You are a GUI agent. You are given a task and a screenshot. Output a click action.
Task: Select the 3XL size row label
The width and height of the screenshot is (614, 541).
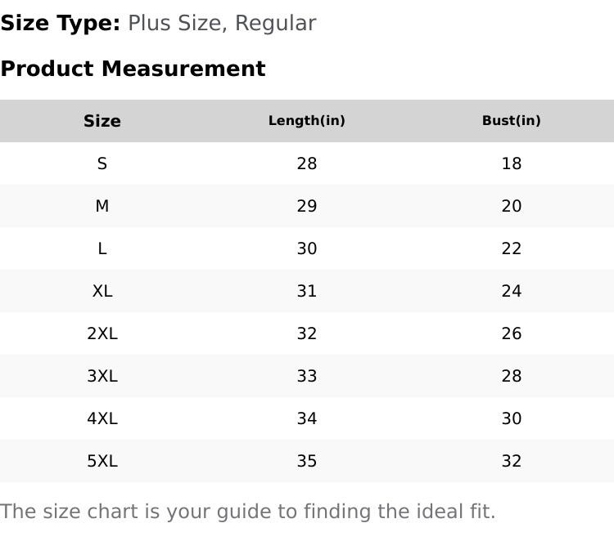click(102, 376)
